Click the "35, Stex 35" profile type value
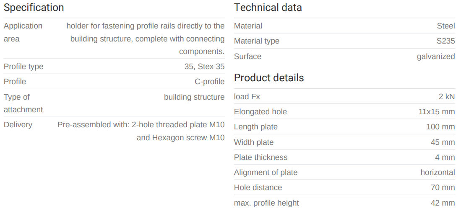The width and height of the screenshot is (461, 211). click(204, 67)
